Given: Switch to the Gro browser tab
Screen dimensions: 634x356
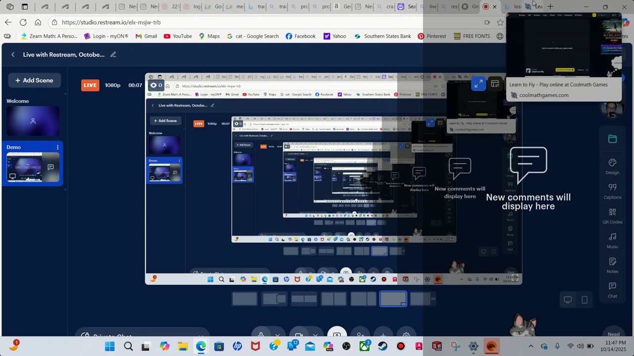Looking at the screenshot, I should point(470,6).
